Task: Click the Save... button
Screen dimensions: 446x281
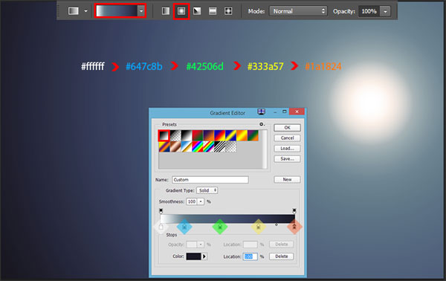Action: [x=287, y=158]
